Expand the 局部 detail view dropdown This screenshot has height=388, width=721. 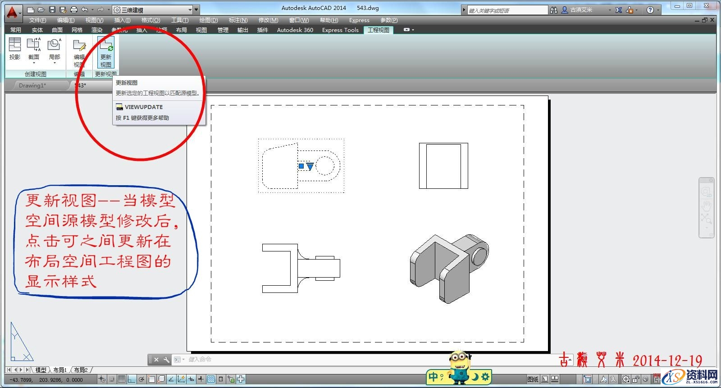pyautogui.click(x=54, y=63)
